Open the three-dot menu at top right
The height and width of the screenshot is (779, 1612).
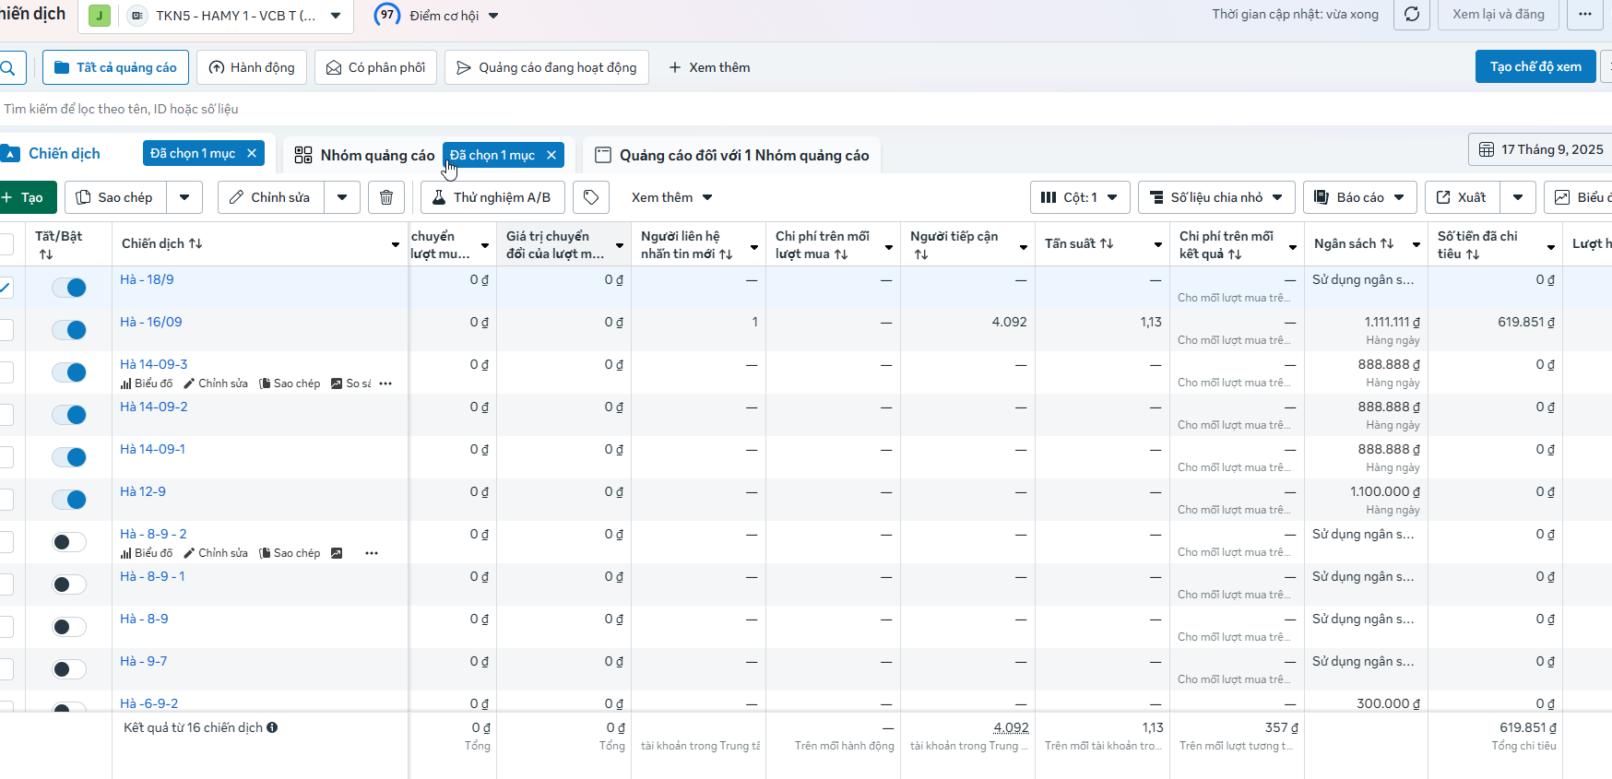pos(1585,15)
